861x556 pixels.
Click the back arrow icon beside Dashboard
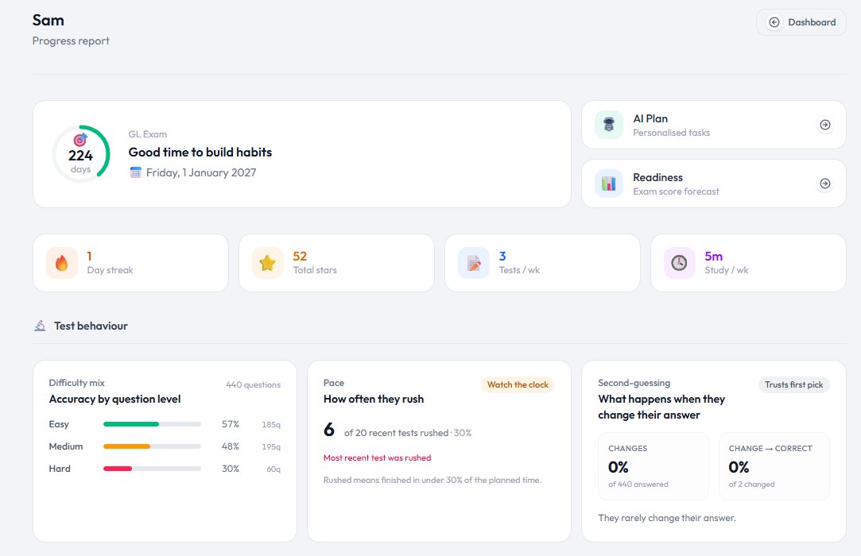click(774, 22)
